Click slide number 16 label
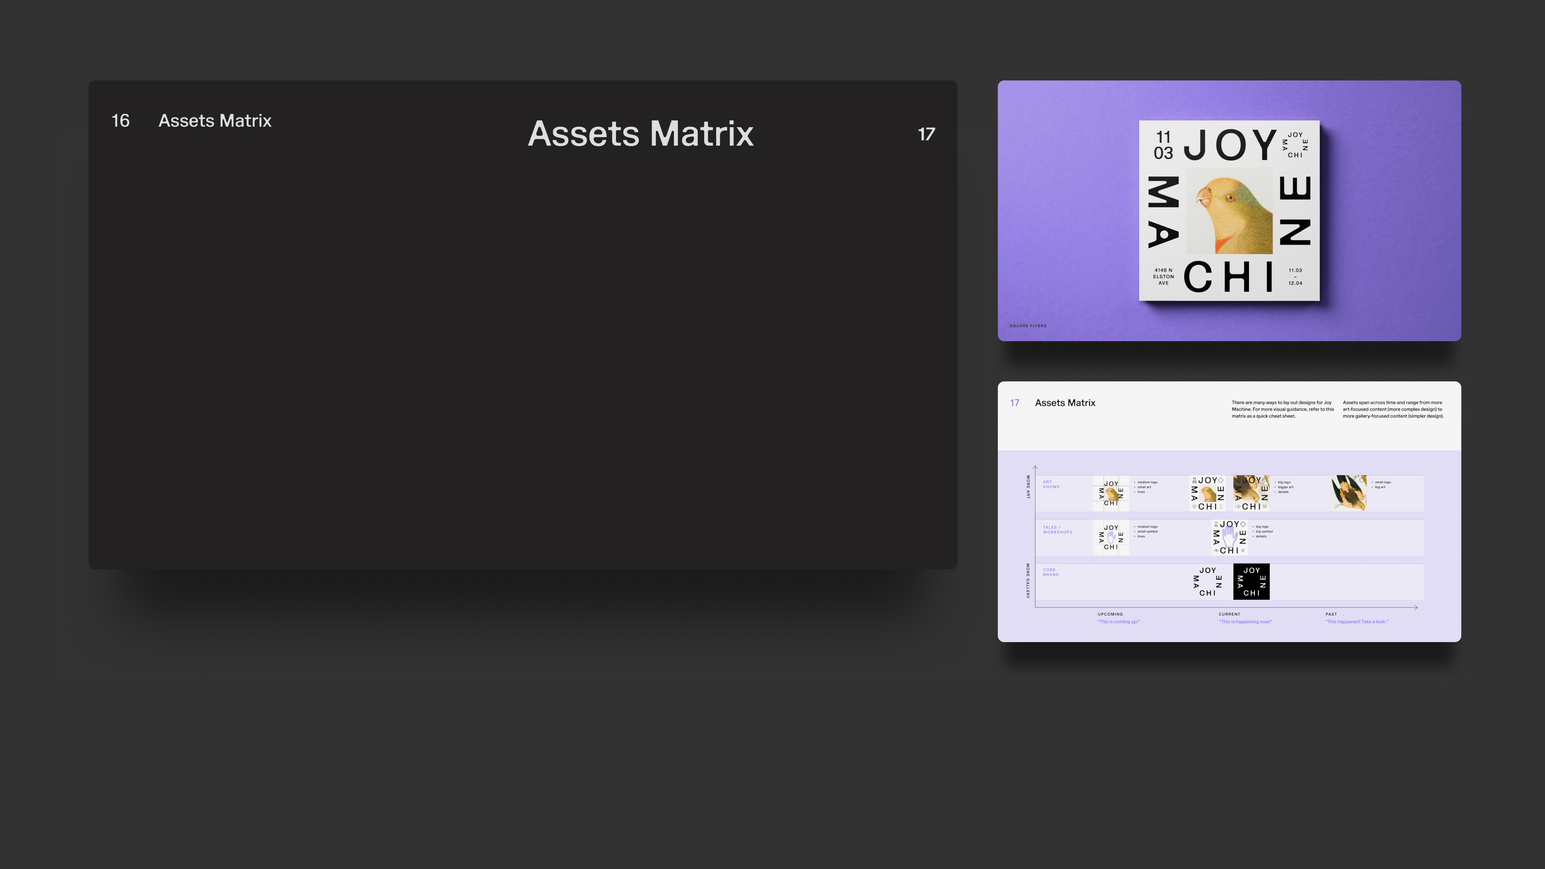The width and height of the screenshot is (1545, 869). pos(121,121)
